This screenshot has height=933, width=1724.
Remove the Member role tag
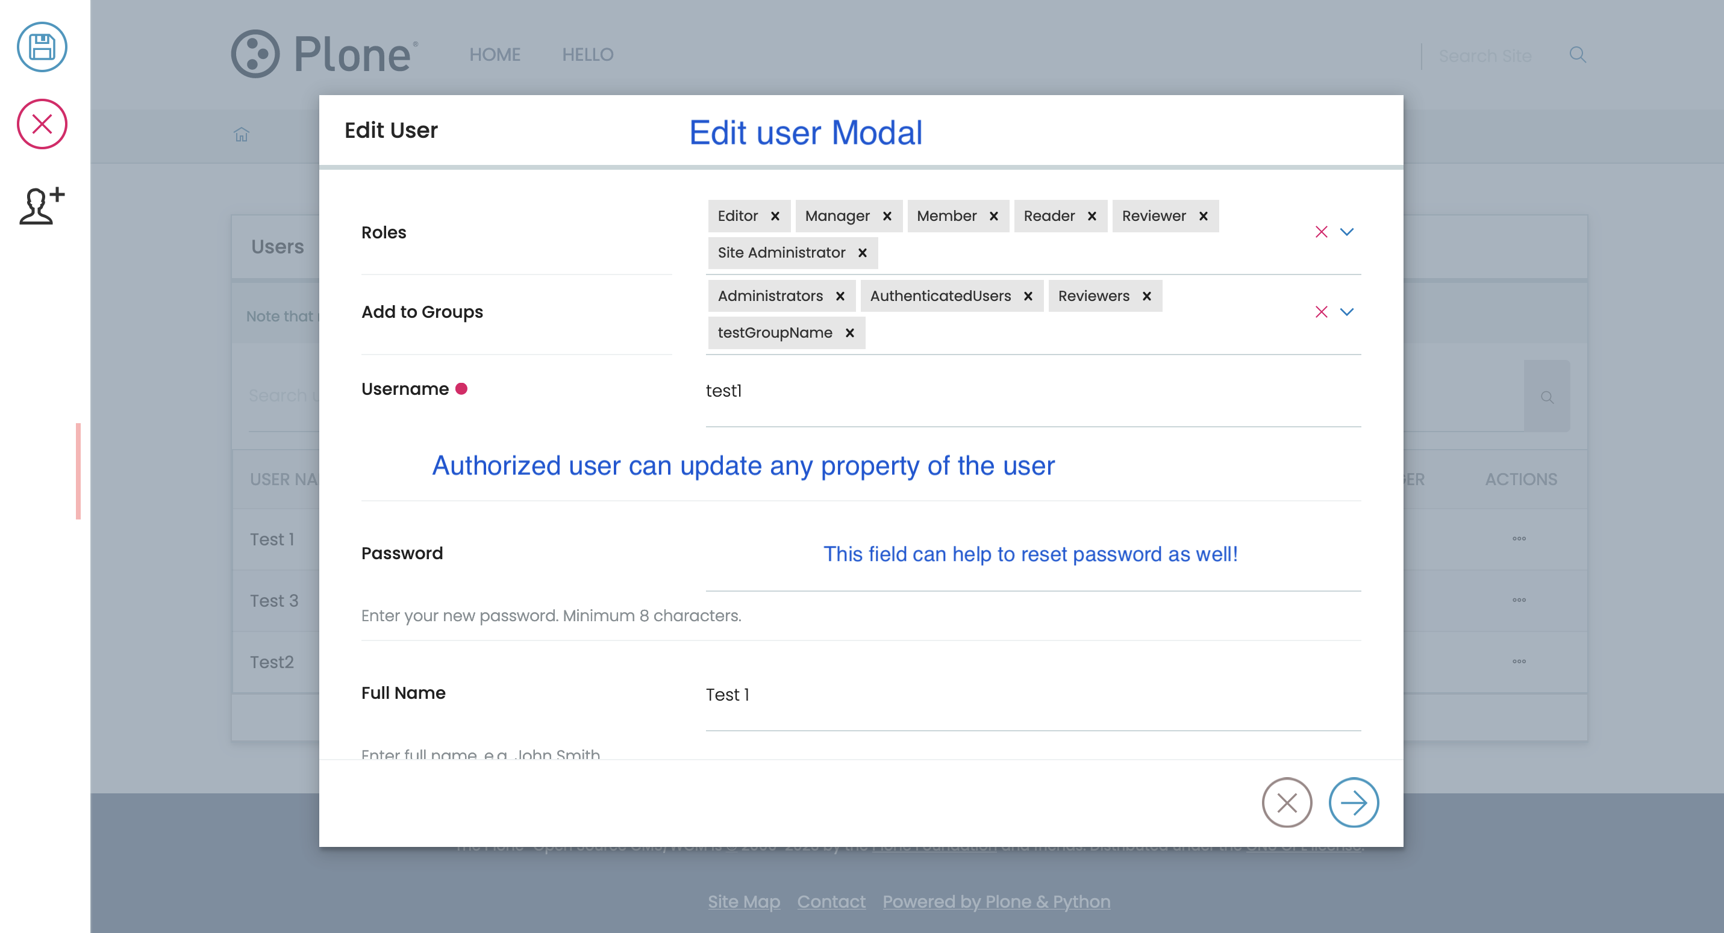coord(994,216)
